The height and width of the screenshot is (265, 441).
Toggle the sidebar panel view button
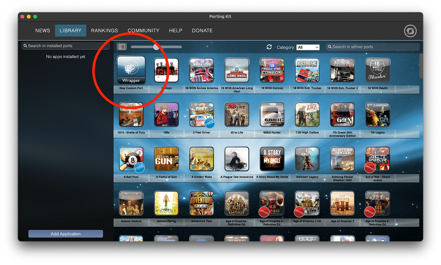tap(122, 47)
